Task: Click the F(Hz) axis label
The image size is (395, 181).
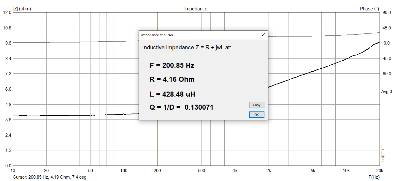Action: pos(374,177)
